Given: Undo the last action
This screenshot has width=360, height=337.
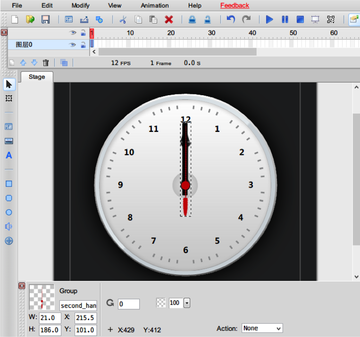Looking at the screenshot, I should coord(231,19).
